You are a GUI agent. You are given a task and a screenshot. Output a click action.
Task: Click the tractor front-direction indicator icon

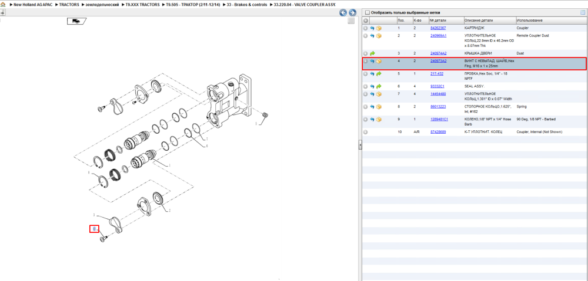(x=77, y=21)
